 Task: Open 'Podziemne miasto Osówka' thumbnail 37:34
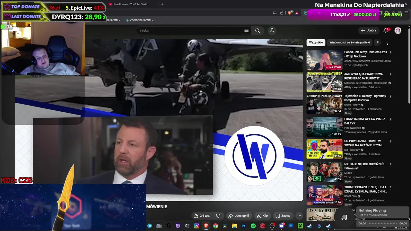pyautogui.click(x=324, y=104)
